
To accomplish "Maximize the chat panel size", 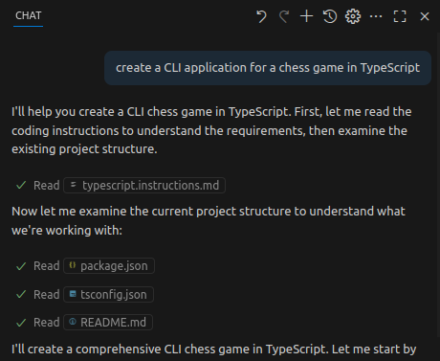I will point(400,16).
